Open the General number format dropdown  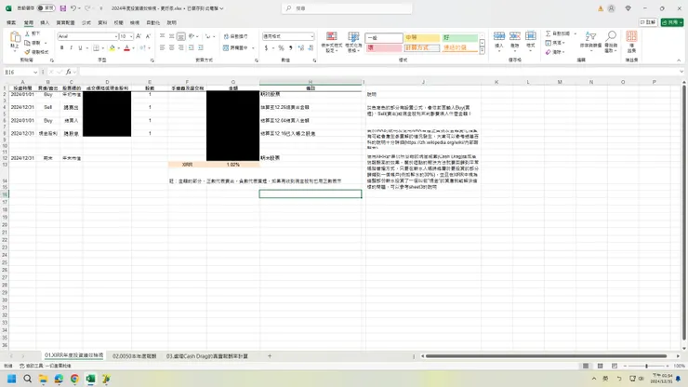[x=312, y=36]
